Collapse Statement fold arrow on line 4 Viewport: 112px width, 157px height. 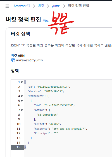[22, 96]
